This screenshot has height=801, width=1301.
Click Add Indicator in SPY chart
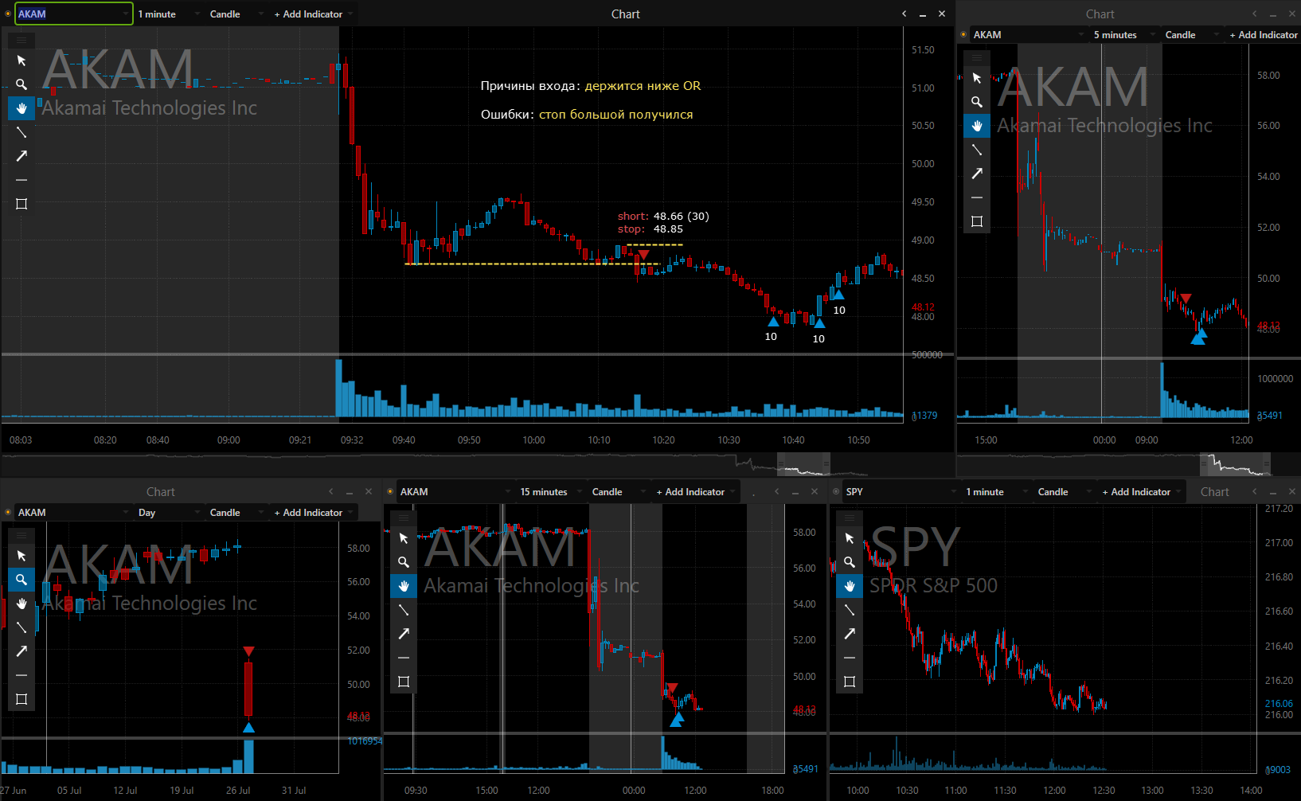click(1141, 491)
